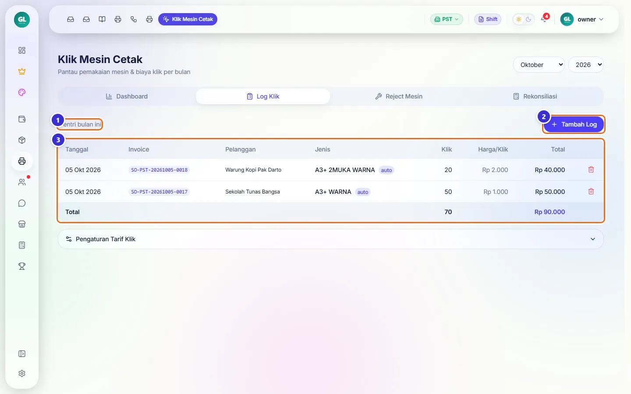
Task: Open the PST branch dropdown
Action: (x=447, y=19)
